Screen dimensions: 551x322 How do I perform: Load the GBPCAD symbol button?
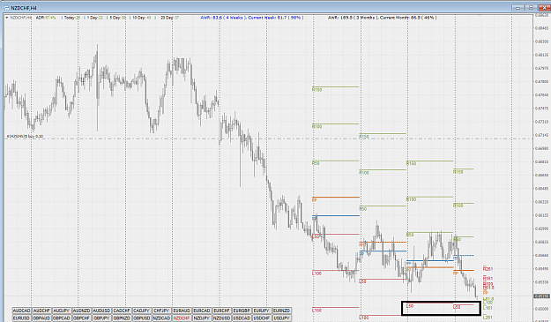click(62, 318)
